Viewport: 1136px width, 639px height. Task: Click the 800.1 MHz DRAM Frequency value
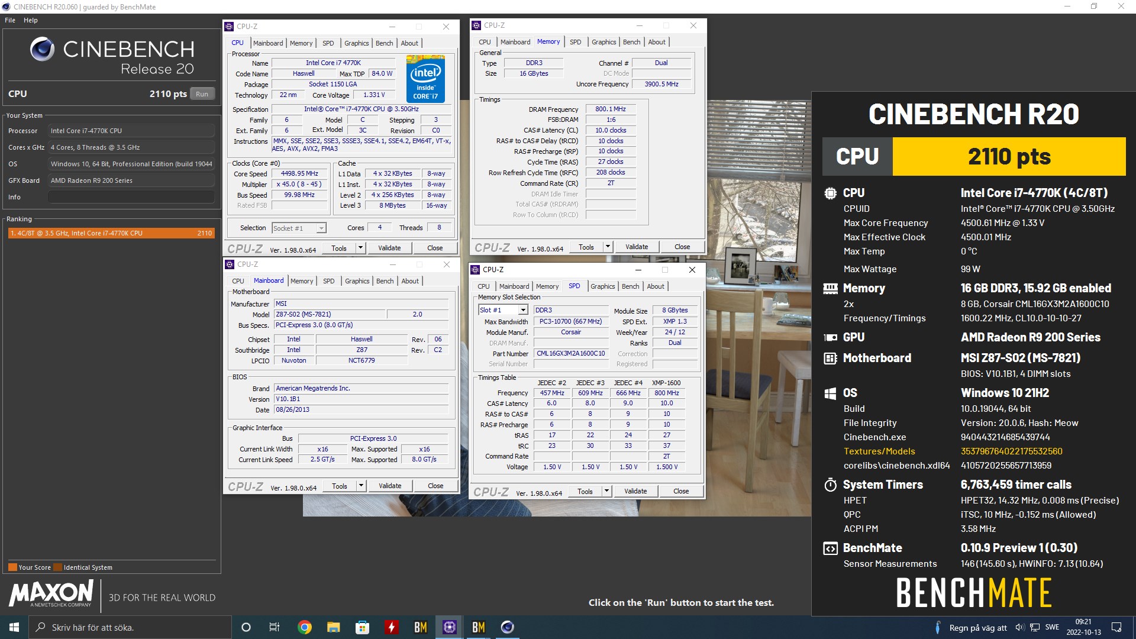tap(611, 109)
